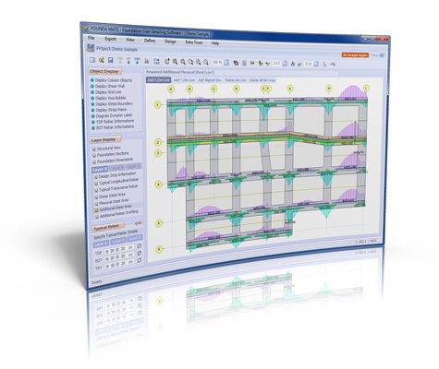This screenshot has height=369, width=439.
Task: Select Layer B tab under Typical Rebar
Action: tap(118, 241)
